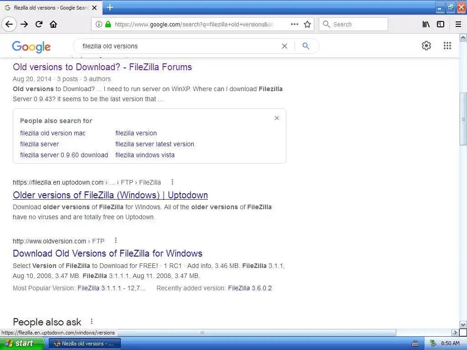Close the filezilla old versions tab

point(94,8)
